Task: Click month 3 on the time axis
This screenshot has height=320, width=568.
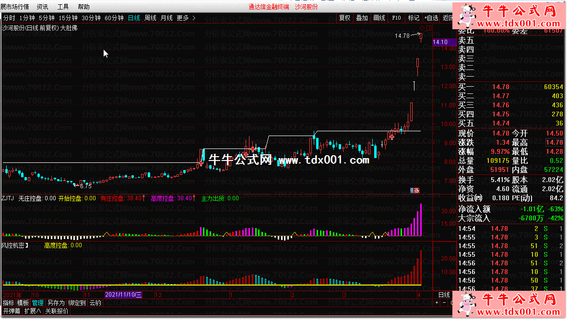Action: click(x=344, y=295)
